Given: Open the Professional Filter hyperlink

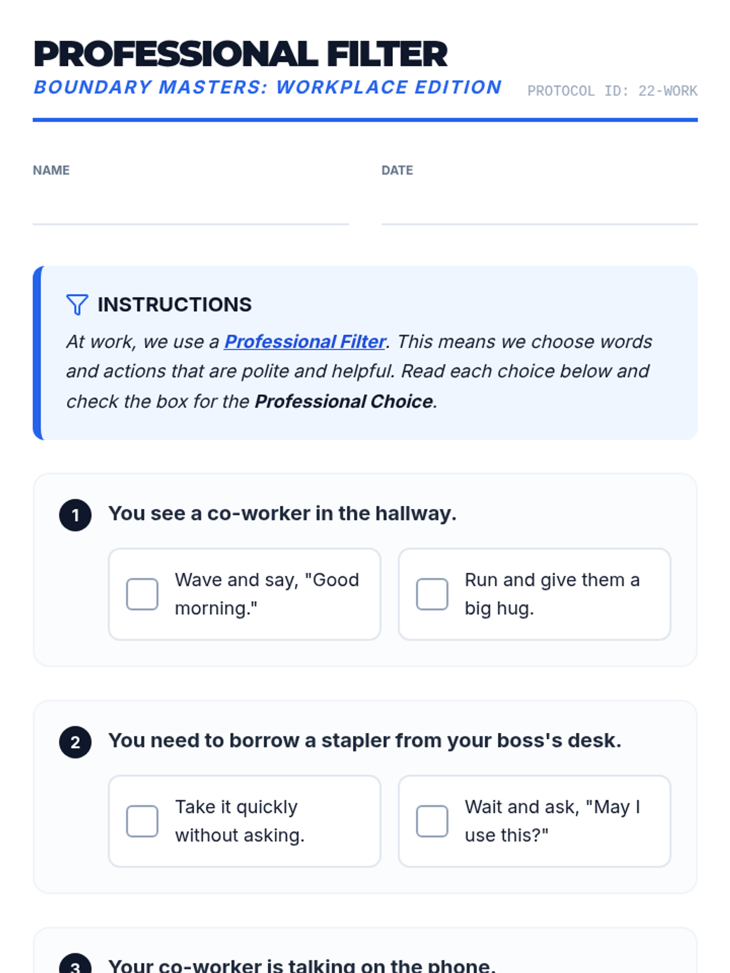Looking at the screenshot, I should point(305,342).
